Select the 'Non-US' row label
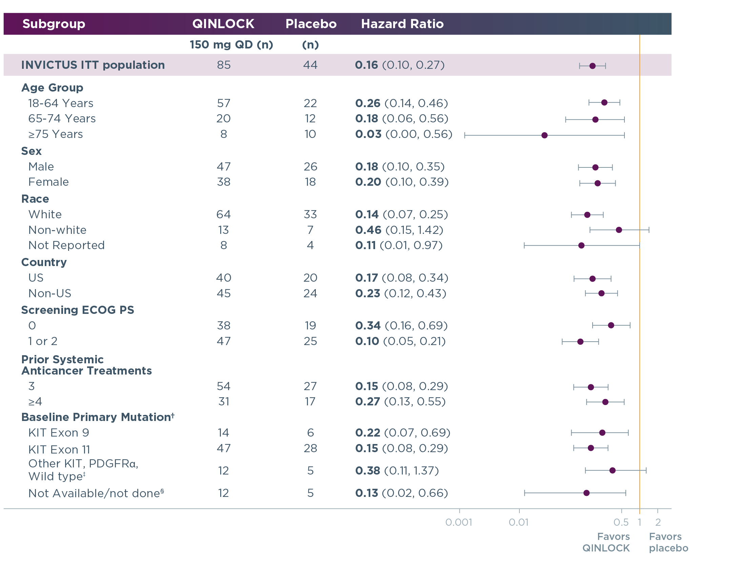This screenshot has height=564, width=741. click(x=50, y=293)
